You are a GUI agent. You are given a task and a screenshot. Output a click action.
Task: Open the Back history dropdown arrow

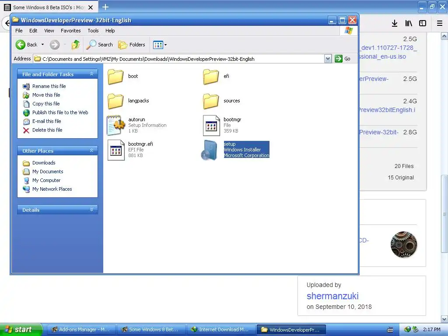tap(42, 45)
